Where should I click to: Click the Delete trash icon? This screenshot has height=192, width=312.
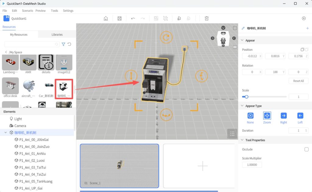pyautogui.click(x=207, y=19)
